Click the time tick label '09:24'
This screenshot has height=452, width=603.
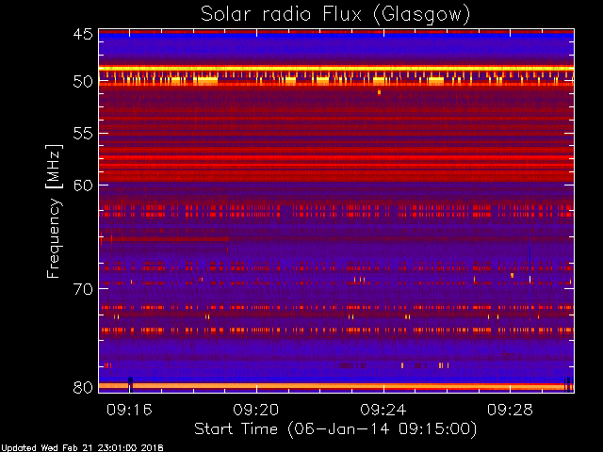point(383,410)
